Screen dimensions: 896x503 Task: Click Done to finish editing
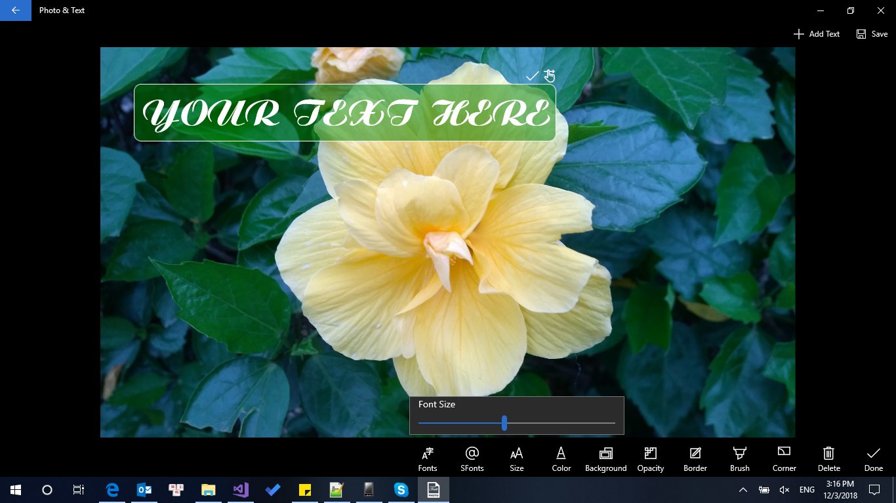(x=874, y=459)
